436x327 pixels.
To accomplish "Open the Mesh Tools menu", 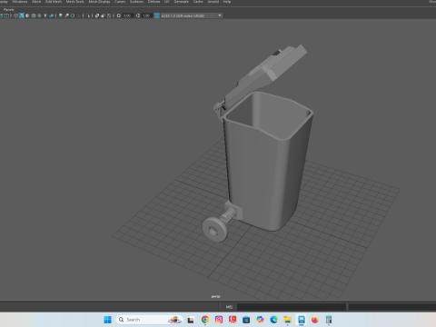I will [x=75, y=2].
